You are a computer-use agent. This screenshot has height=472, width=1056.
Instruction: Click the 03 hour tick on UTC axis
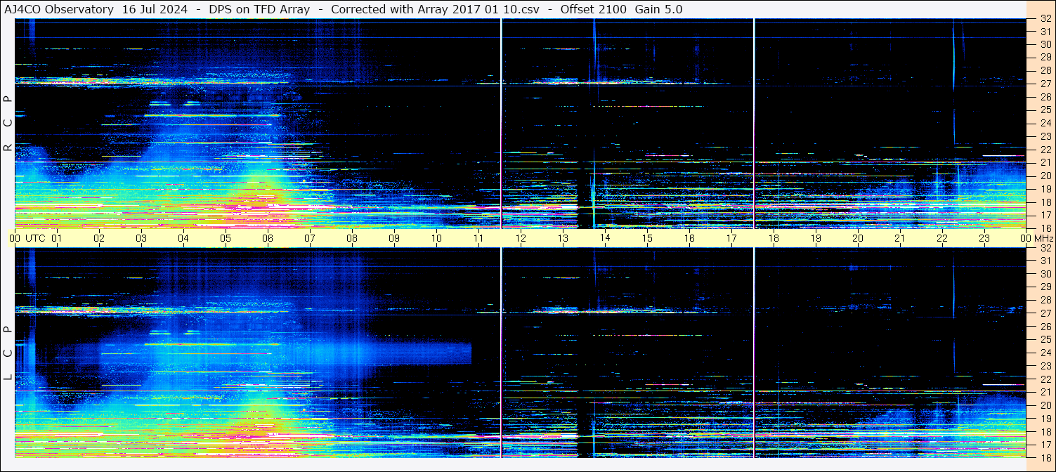141,238
